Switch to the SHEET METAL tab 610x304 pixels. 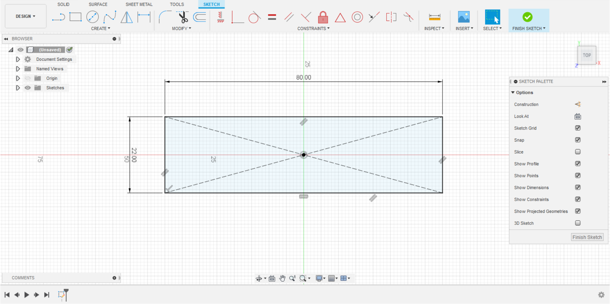click(139, 4)
